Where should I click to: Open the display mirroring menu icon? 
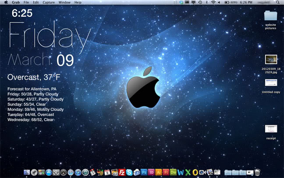coord(193,2)
